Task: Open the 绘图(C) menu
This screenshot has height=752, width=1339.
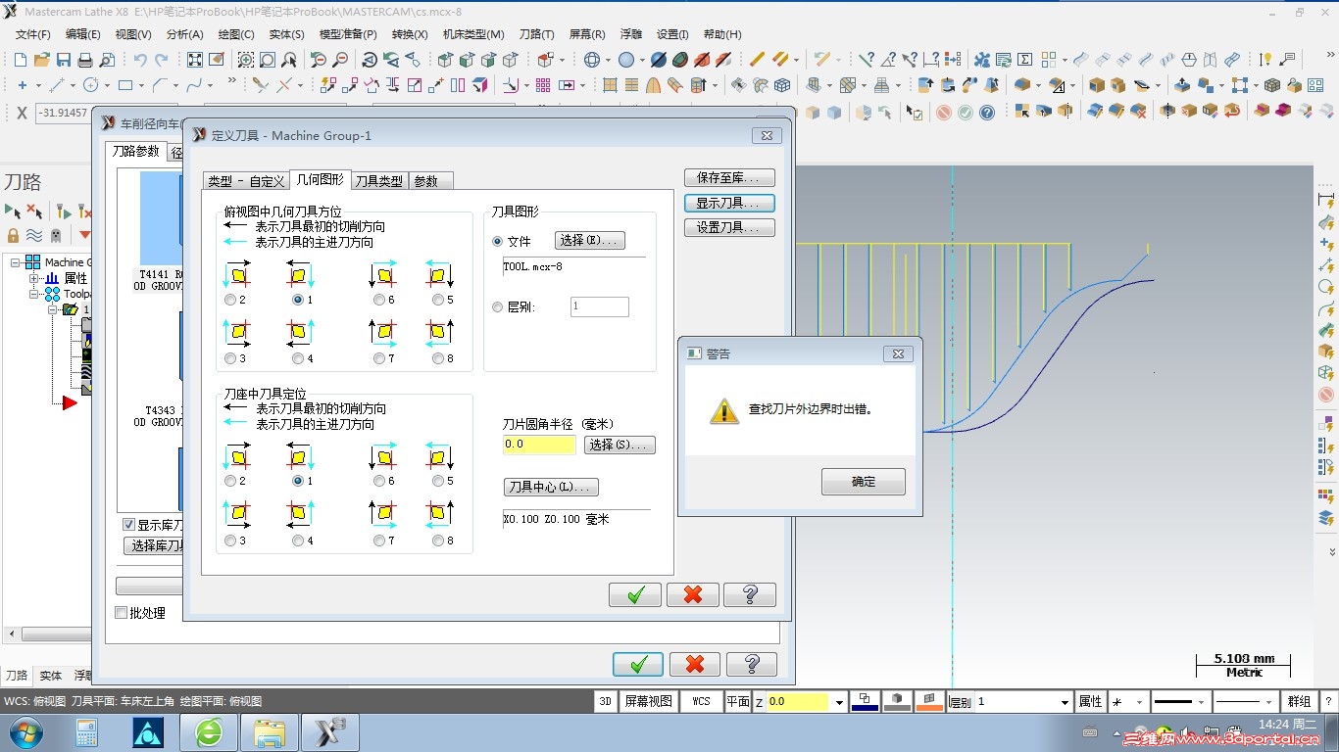Action: (x=236, y=34)
